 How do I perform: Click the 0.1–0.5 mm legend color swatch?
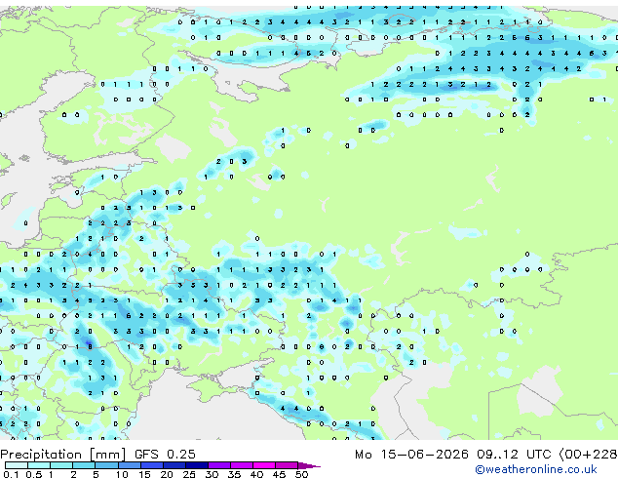tap(17, 465)
